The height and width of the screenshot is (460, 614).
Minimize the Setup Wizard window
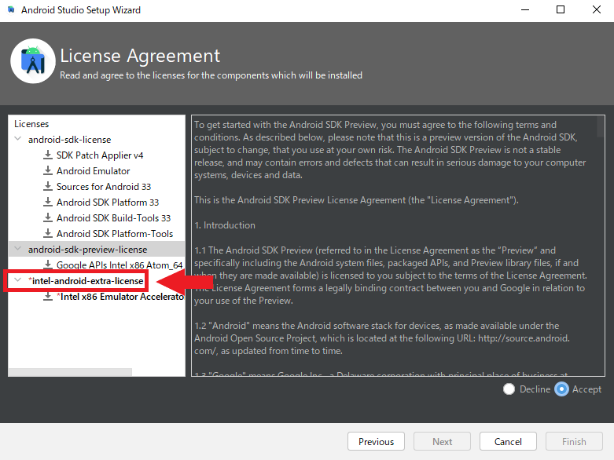pyautogui.click(x=525, y=9)
